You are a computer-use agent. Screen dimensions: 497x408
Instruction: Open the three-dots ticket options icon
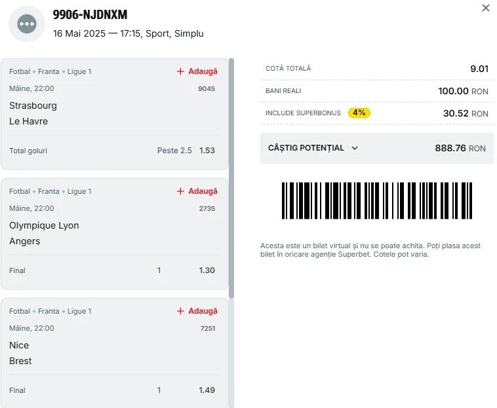click(x=27, y=24)
